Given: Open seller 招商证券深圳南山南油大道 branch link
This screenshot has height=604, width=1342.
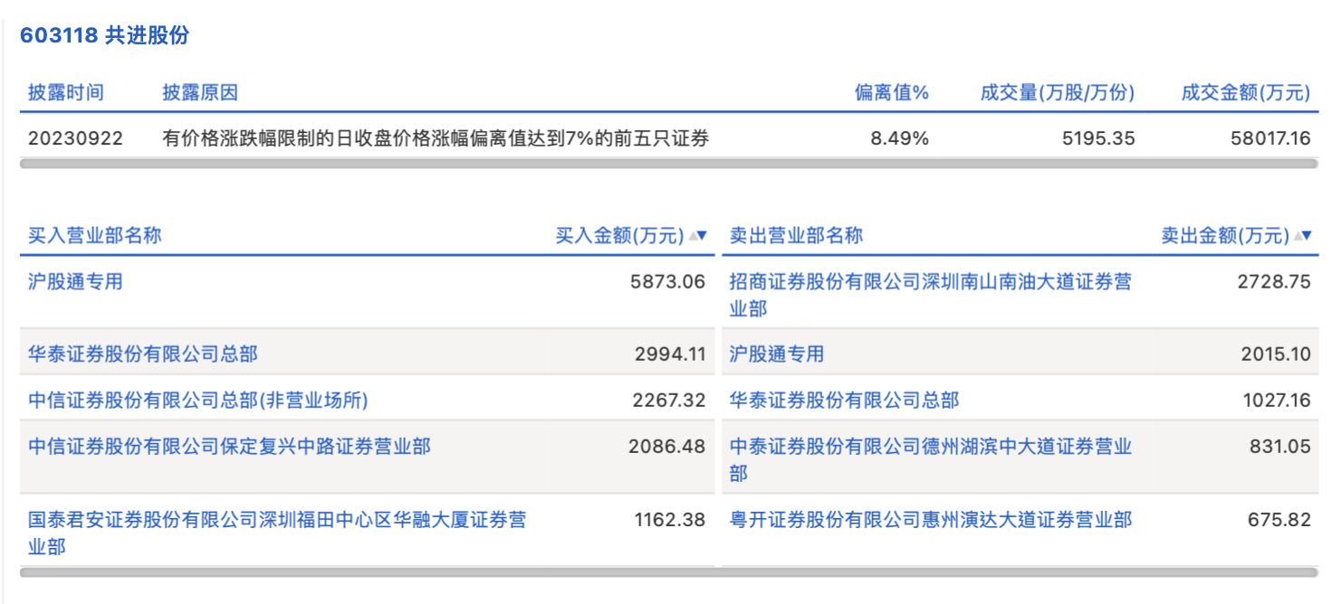Looking at the screenshot, I should [930, 282].
